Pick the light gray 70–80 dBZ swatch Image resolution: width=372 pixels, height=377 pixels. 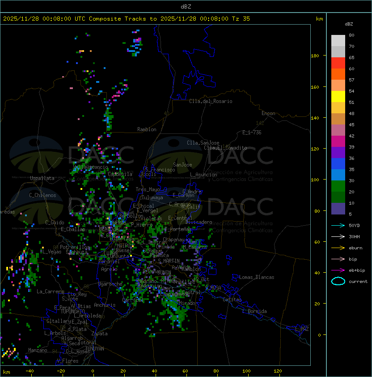pos(338,40)
